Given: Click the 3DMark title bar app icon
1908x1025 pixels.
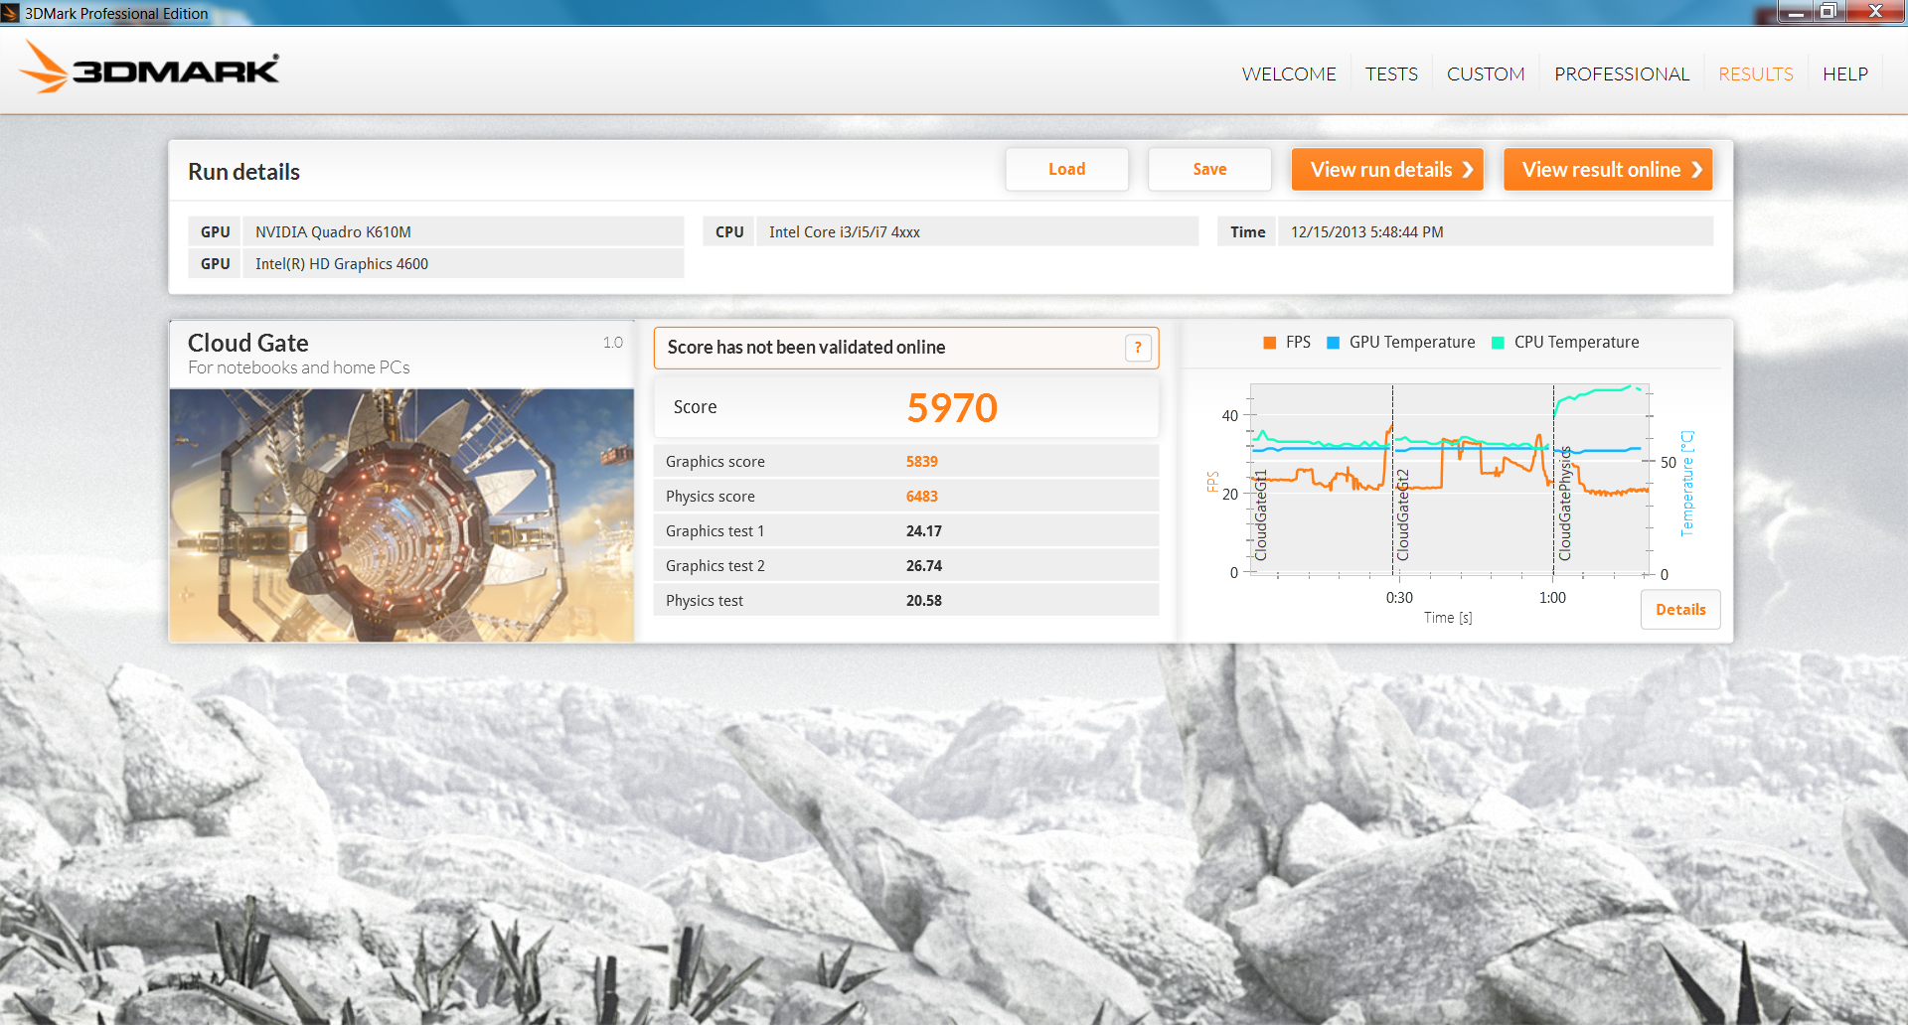Looking at the screenshot, I should click(x=10, y=13).
